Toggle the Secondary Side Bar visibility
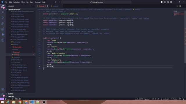This screenshot has height=104, width=186. [x=168, y=2]
